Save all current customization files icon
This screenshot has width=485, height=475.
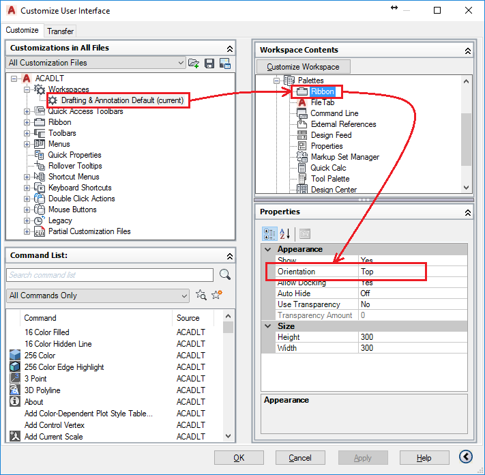pos(209,63)
